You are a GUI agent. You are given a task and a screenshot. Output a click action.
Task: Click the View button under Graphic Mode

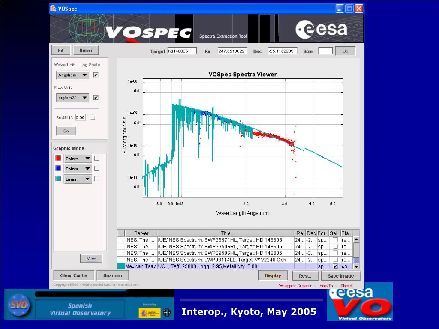[91, 258]
